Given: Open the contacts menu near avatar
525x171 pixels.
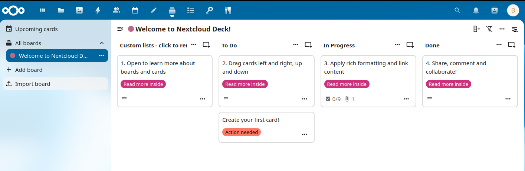Looking at the screenshot, I should 495,10.
